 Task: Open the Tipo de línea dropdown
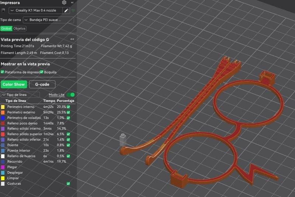pos(20,95)
